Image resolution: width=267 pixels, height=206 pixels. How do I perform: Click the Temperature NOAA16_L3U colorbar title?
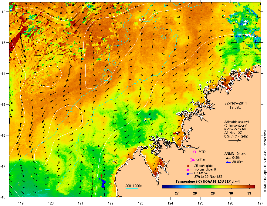[x=208, y=181]
